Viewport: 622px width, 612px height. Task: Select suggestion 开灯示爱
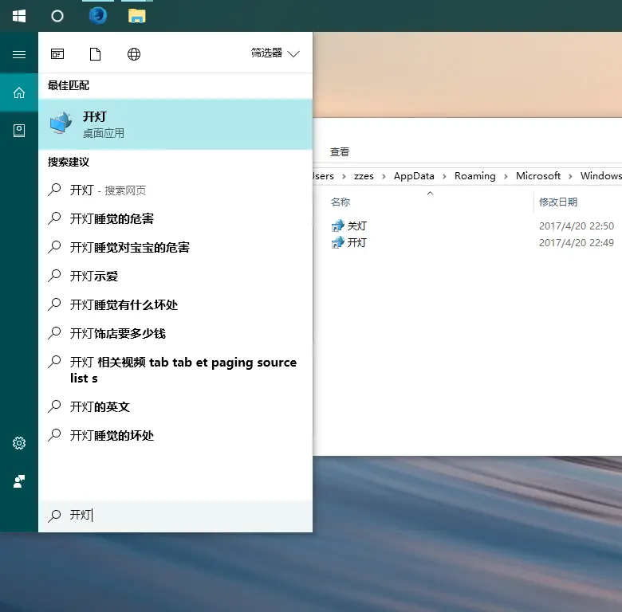click(175, 276)
